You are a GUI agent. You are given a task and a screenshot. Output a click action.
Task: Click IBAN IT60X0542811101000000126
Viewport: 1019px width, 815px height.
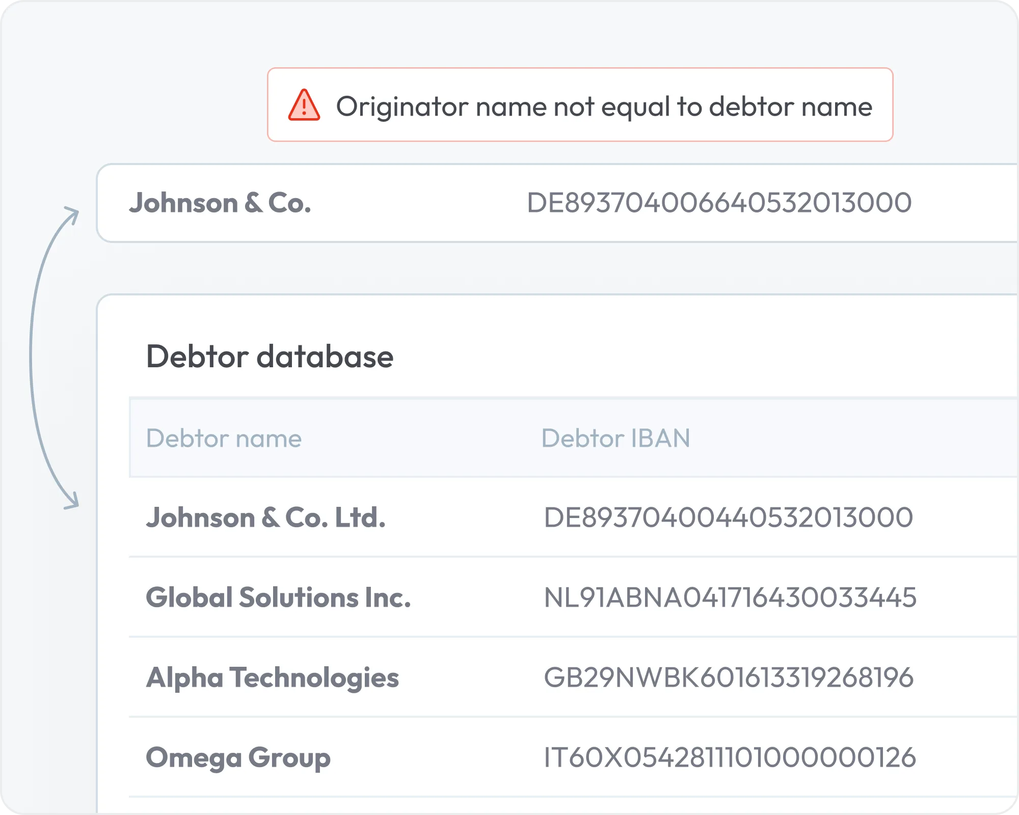pyautogui.click(x=730, y=757)
